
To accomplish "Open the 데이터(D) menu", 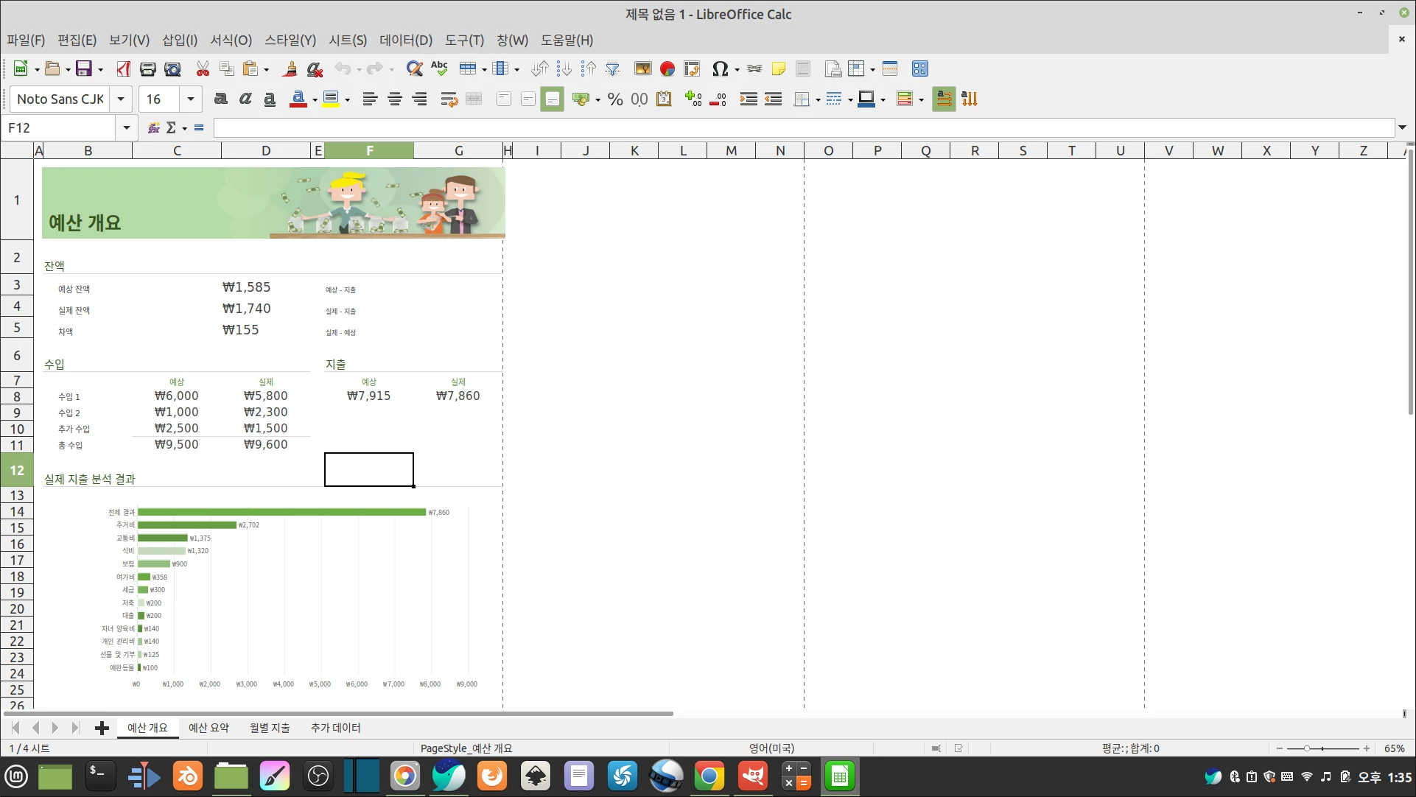I will coord(405,40).
